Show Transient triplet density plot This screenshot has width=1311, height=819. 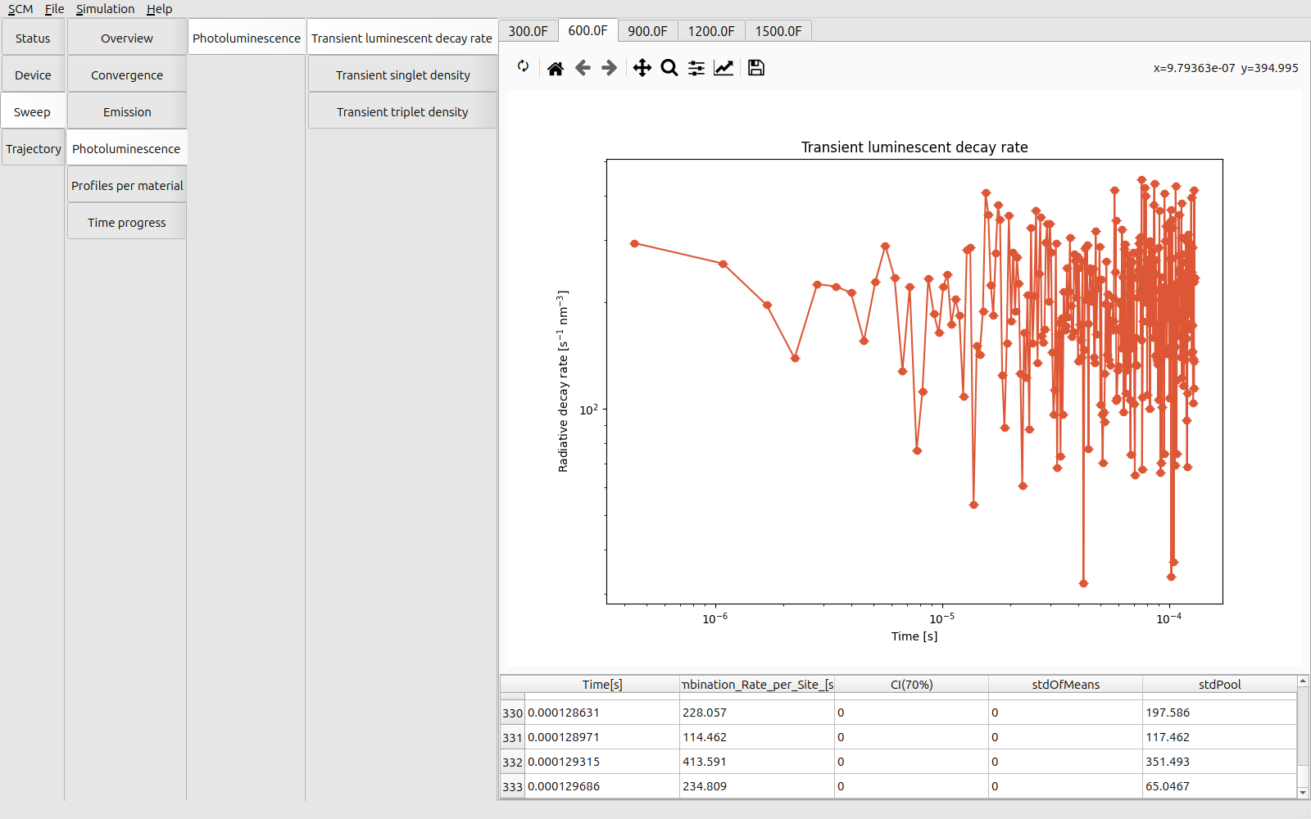[402, 112]
